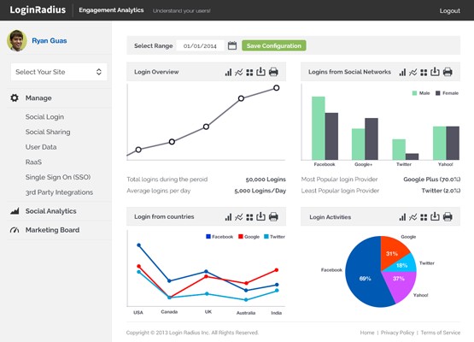This screenshot has width=474, height=342.
Task: Click the LoginRadius logo
Action: coord(38,9)
